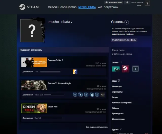This screenshot has height=134, width=162.
Task: Click the Редактировать профиль button
Action: (x=124, y=40)
